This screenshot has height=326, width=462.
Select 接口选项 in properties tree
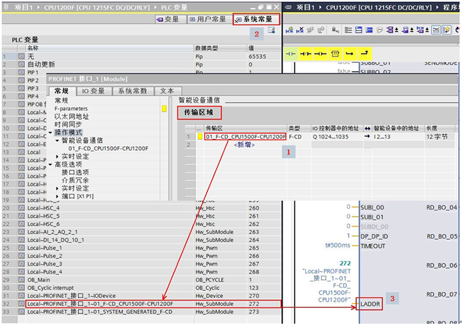pos(75,173)
